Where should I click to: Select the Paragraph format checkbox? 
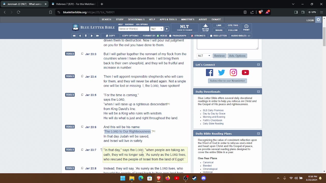pos(170,36)
